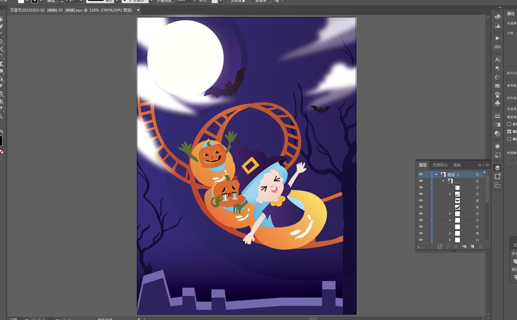Image resolution: width=517 pixels, height=320 pixels.
Task: Switch to the 资源导出 tab
Action: tap(440, 165)
